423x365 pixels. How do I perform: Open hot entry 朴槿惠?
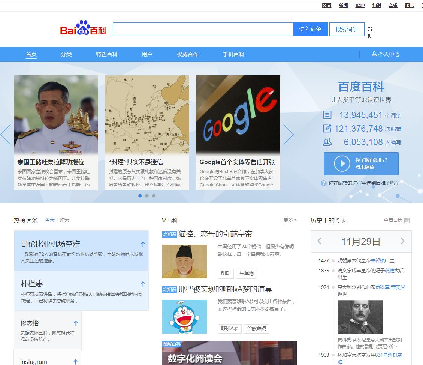click(x=32, y=284)
